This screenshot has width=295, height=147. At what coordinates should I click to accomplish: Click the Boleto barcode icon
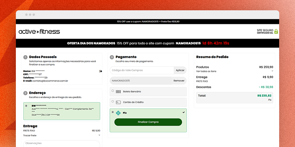pyautogui.click(x=118, y=92)
